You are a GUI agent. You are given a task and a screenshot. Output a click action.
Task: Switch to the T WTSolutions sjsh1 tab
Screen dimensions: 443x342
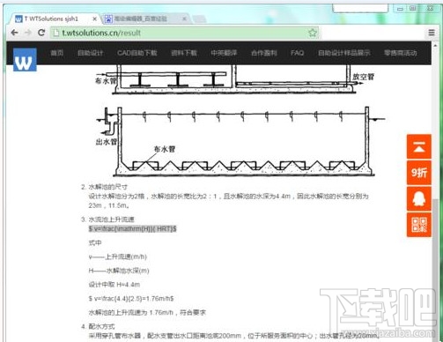tap(55, 19)
